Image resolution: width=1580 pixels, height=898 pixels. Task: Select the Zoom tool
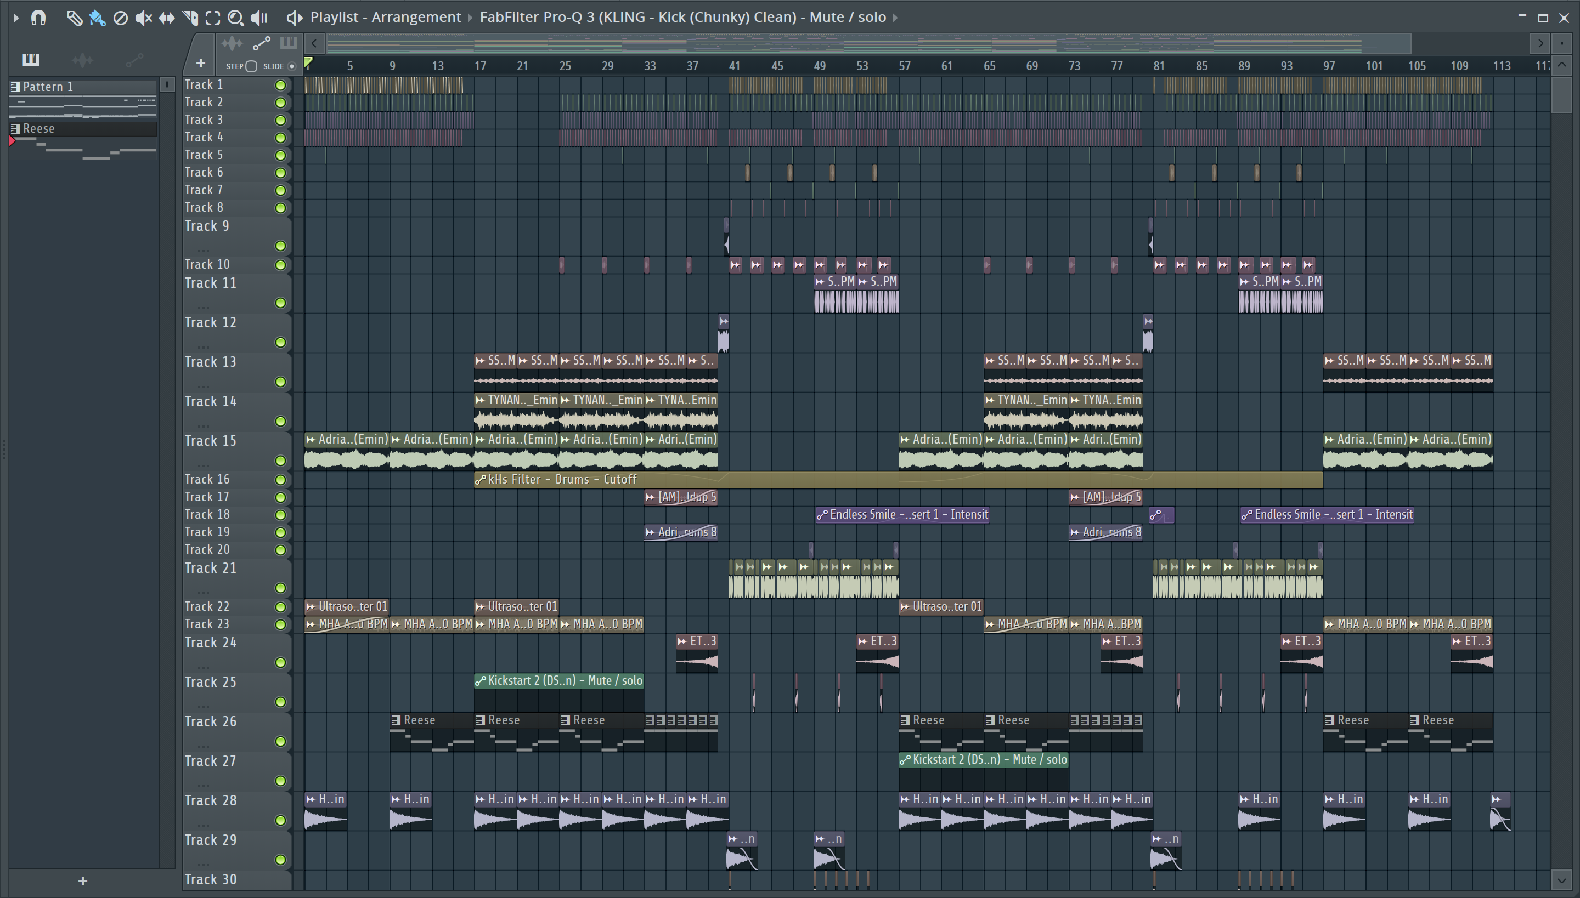pyautogui.click(x=235, y=18)
